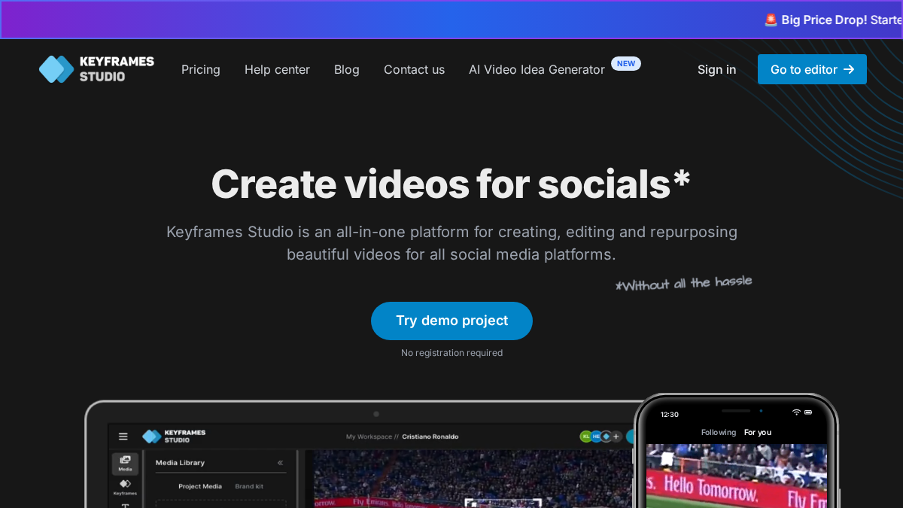Image resolution: width=903 pixels, height=508 pixels.
Task: Click the NEW badge beside AI Video Idea Generator
Action: point(626,63)
